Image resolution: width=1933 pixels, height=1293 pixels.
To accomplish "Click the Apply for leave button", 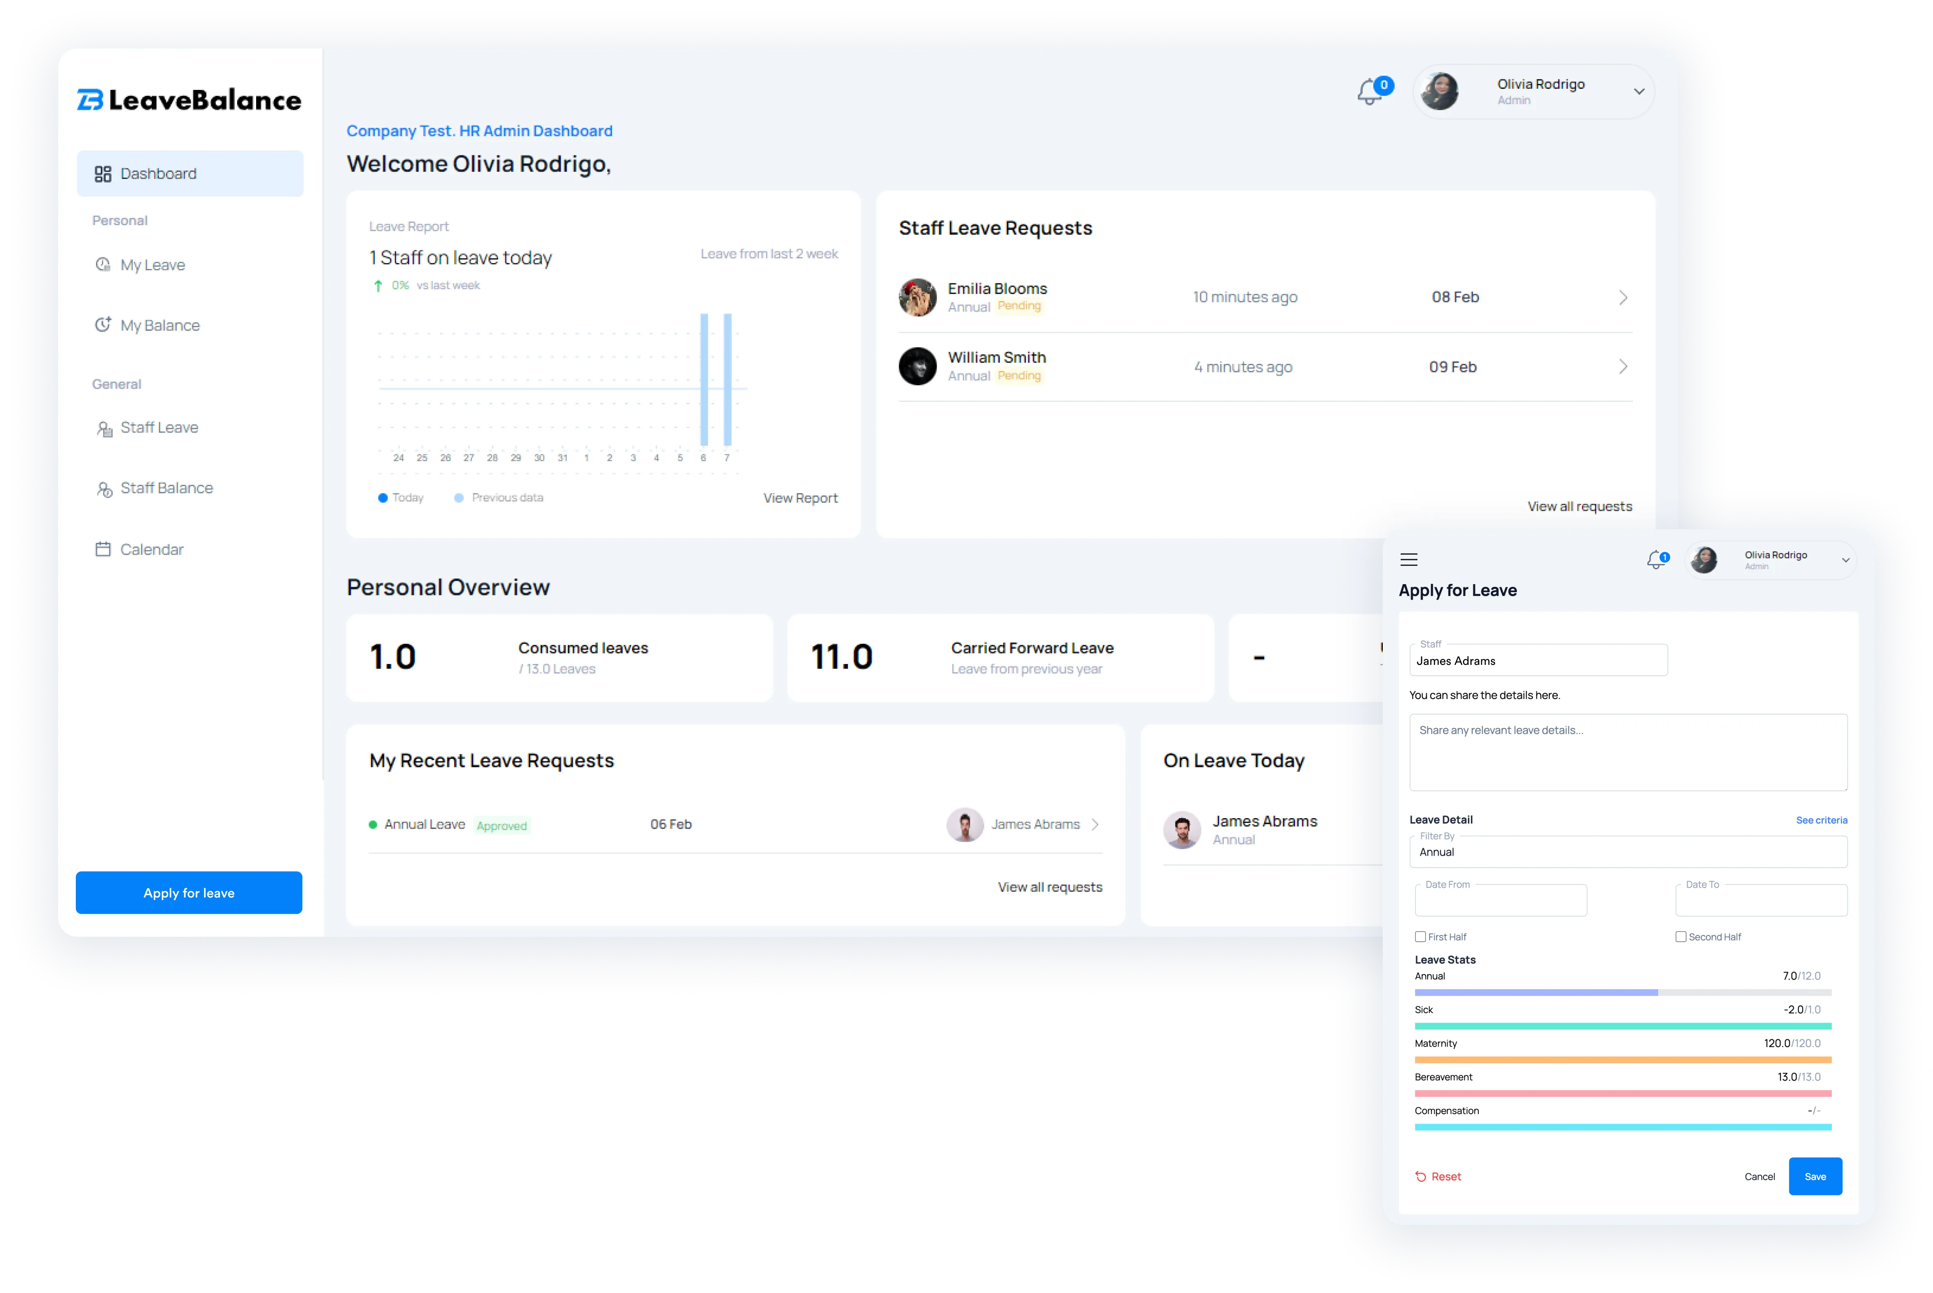I will [189, 892].
